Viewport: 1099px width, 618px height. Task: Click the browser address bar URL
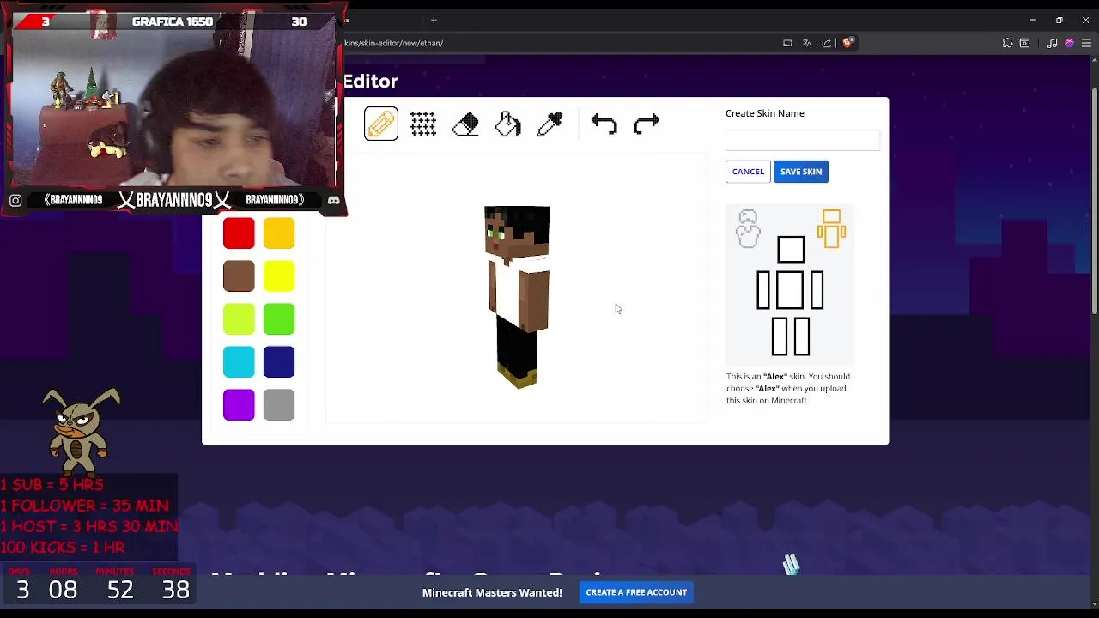(x=394, y=43)
